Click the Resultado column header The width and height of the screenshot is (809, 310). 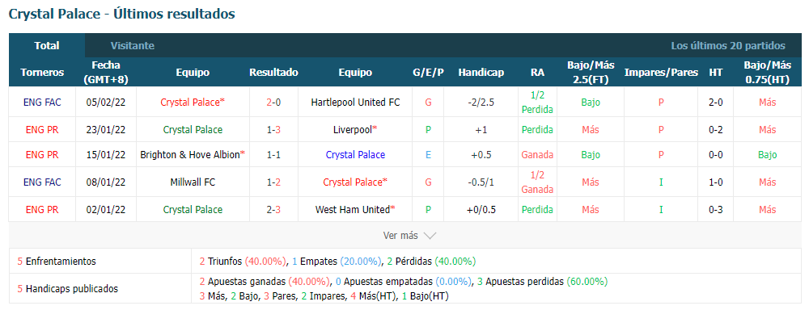pos(273,73)
